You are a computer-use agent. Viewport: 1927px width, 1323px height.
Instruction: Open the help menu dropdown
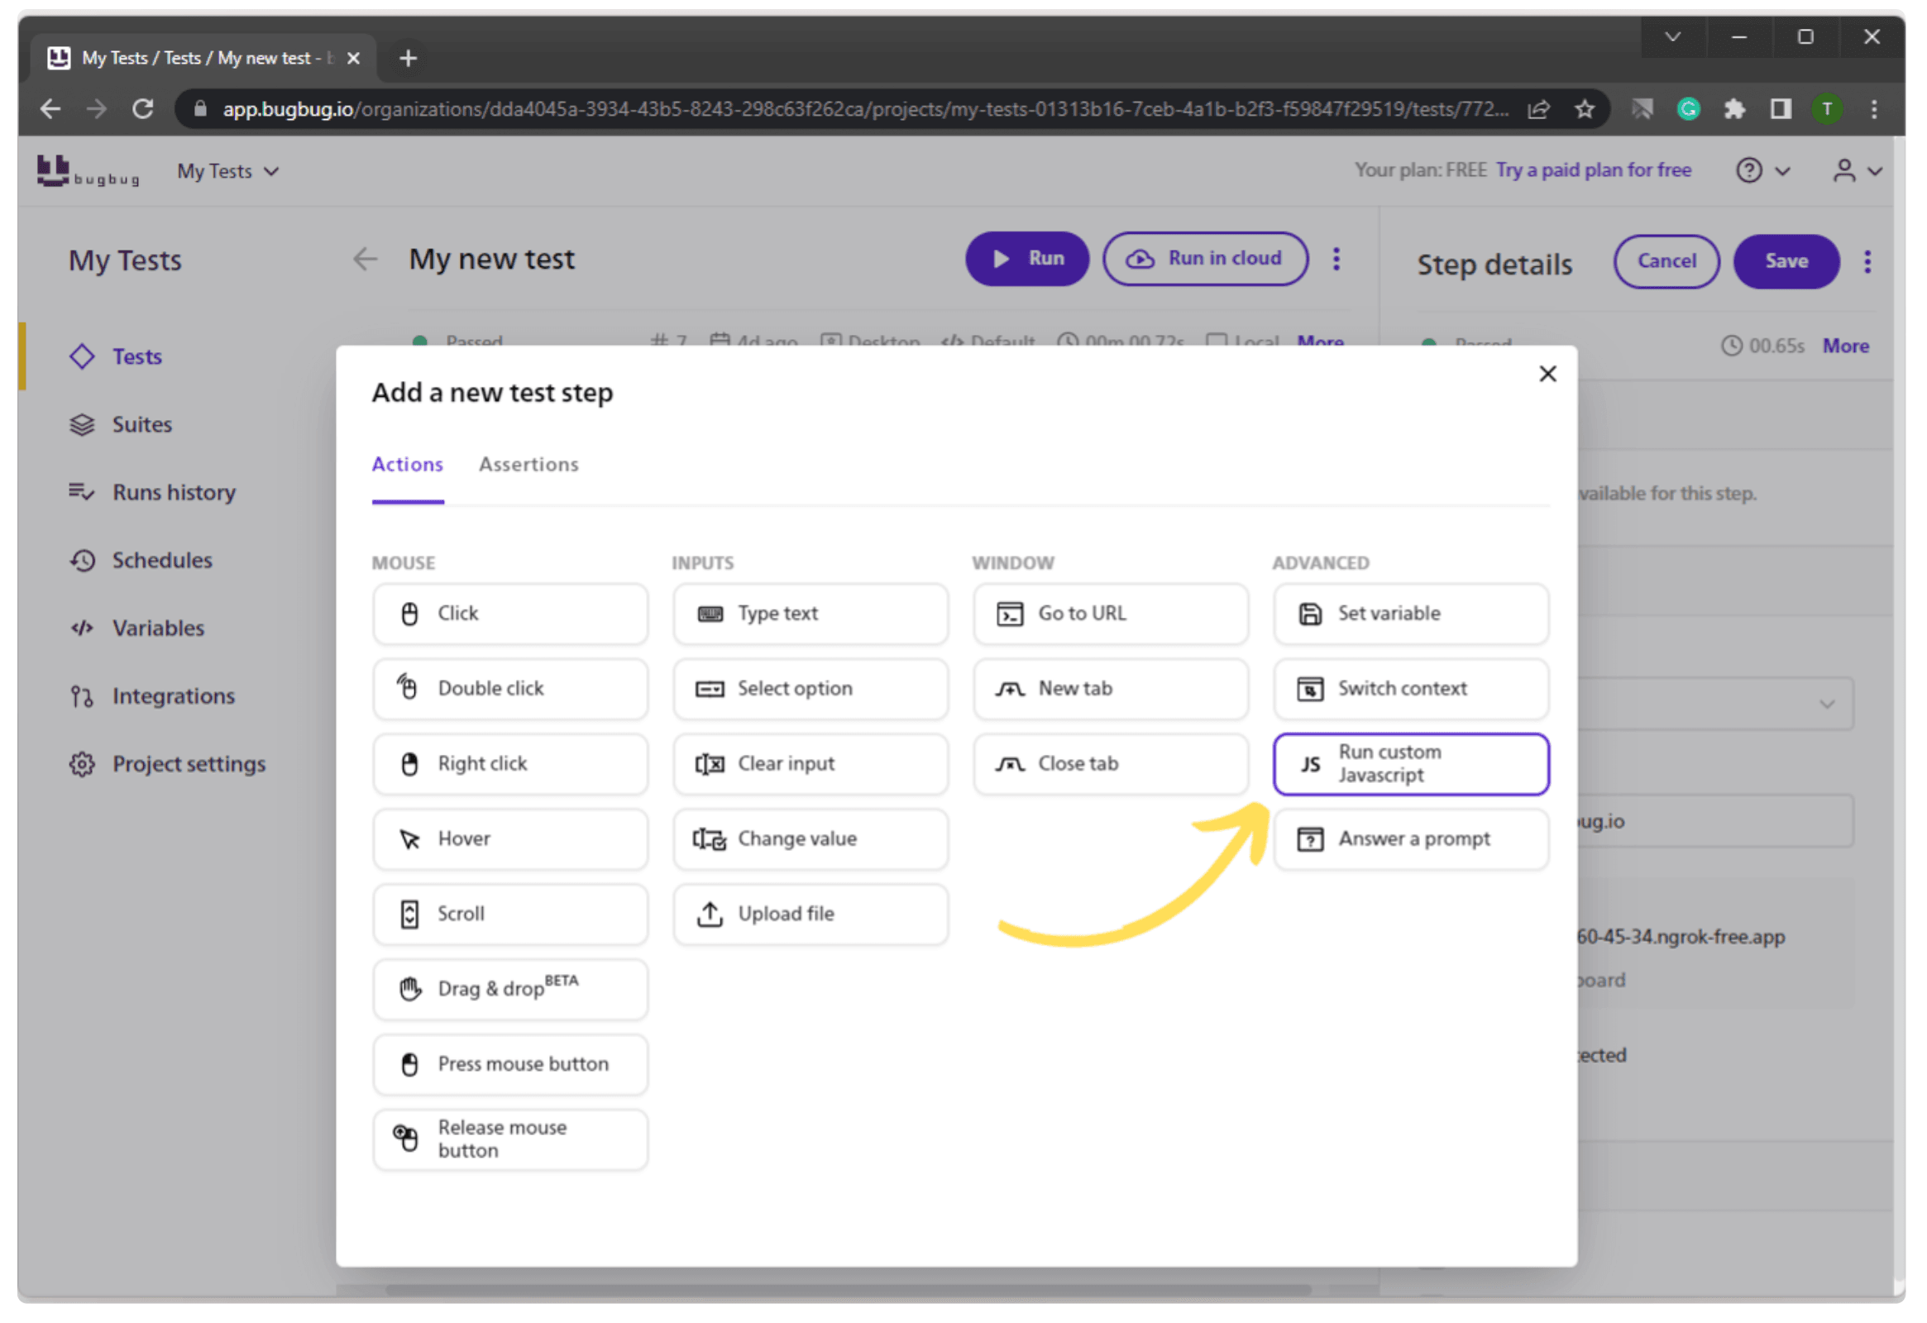[1762, 171]
